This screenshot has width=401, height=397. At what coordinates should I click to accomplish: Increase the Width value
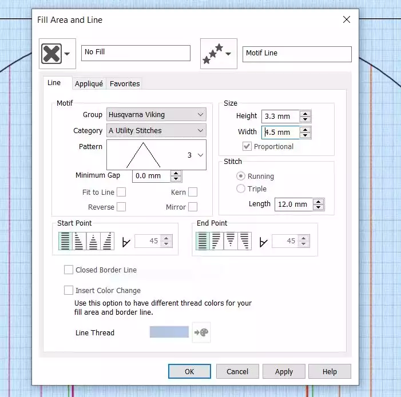tap(305, 130)
